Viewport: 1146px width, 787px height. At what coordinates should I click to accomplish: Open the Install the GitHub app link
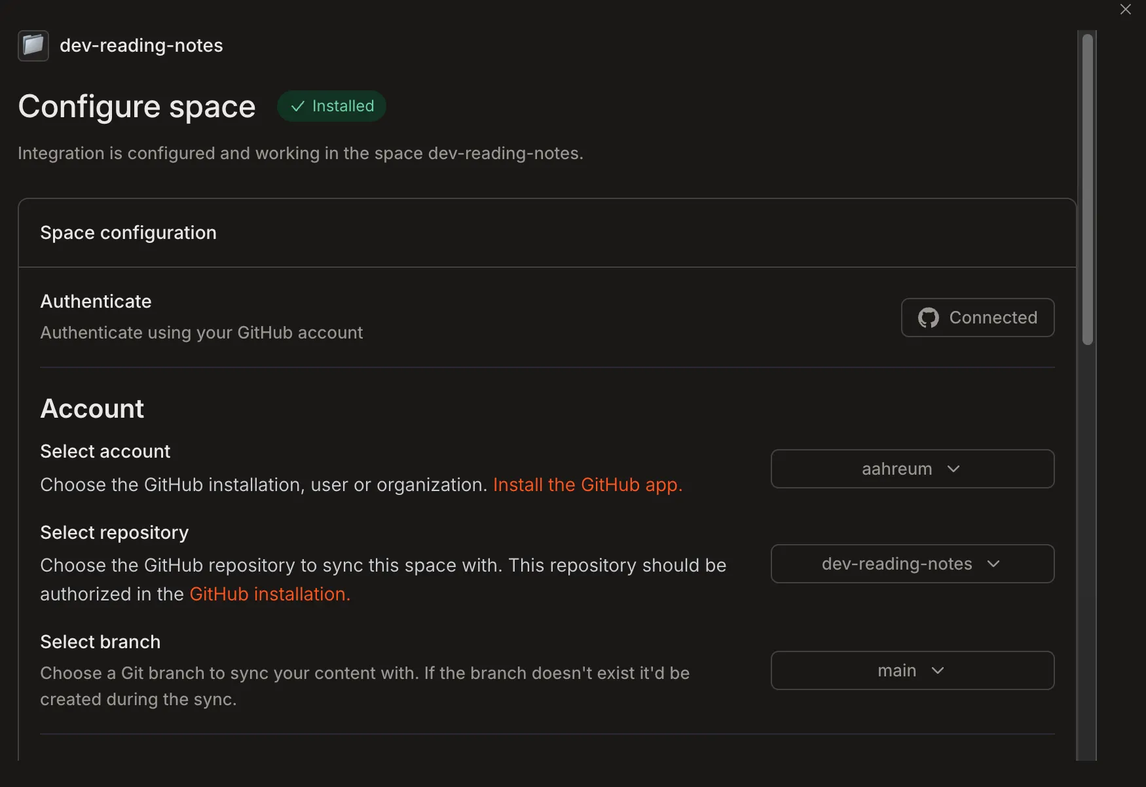coord(587,485)
